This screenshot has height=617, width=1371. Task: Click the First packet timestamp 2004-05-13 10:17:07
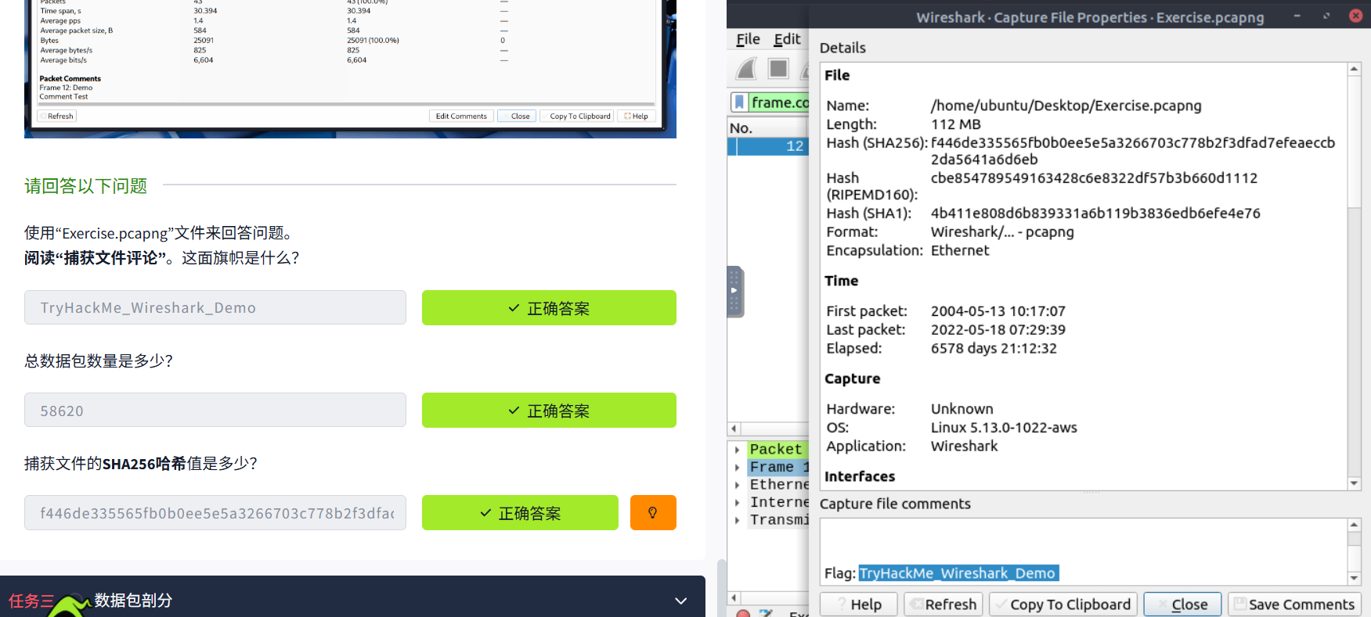(998, 311)
